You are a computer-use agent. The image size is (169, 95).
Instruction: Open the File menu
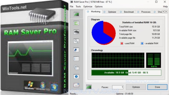(71, 7)
